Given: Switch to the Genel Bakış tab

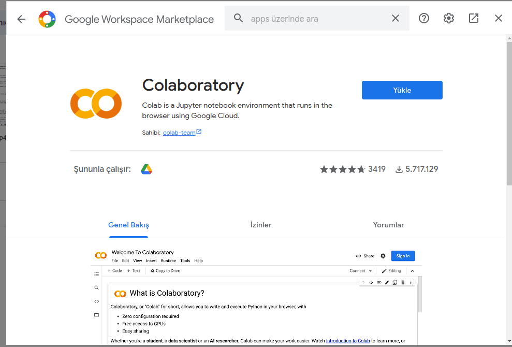Looking at the screenshot, I should 129,225.
